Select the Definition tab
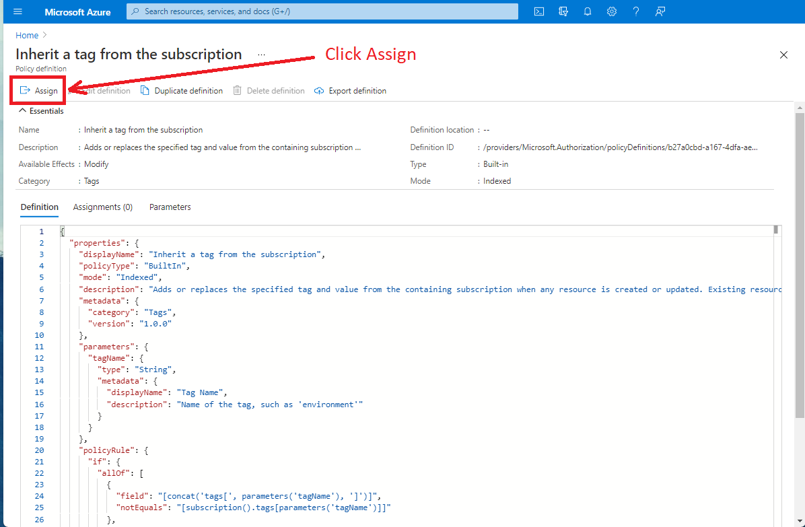This screenshot has width=805, height=527. [40, 207]
